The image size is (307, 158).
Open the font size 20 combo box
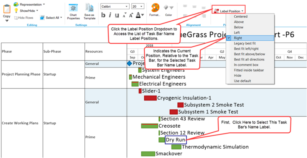[x=138, y=6]
